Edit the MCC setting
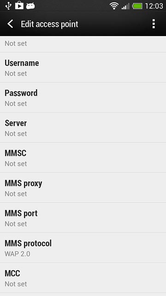Viewport: 166px width, 296px height. (x=83, y=278)
